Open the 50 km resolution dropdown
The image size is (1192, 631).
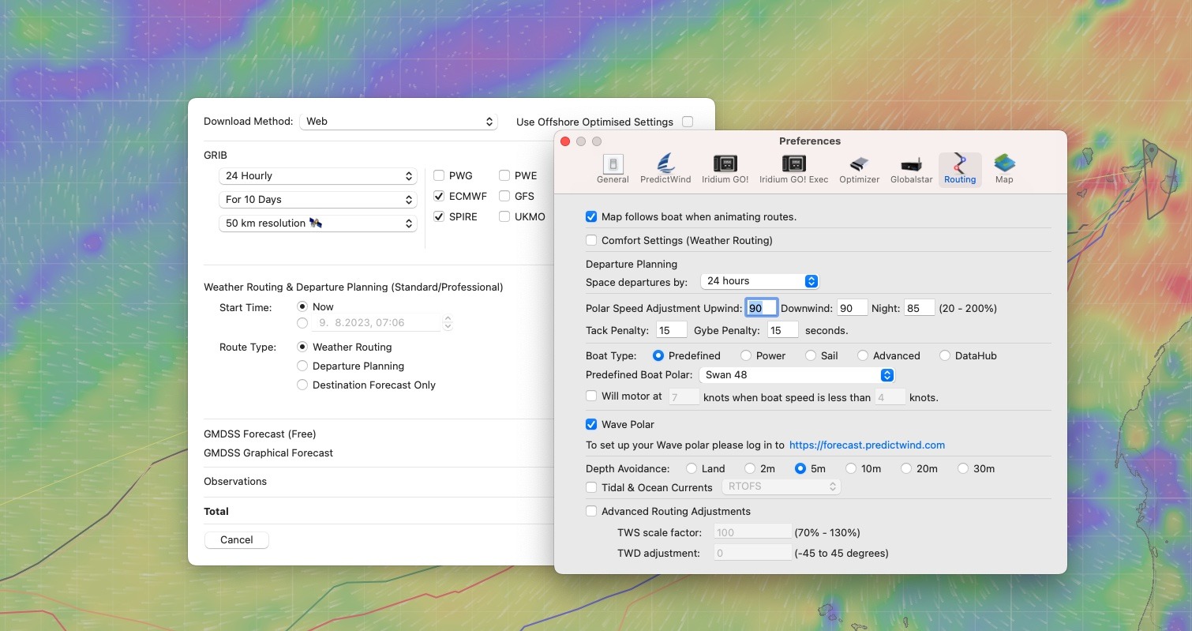(x=317, y=223)
